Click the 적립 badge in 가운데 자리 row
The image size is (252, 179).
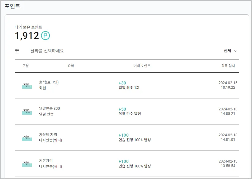27,138
